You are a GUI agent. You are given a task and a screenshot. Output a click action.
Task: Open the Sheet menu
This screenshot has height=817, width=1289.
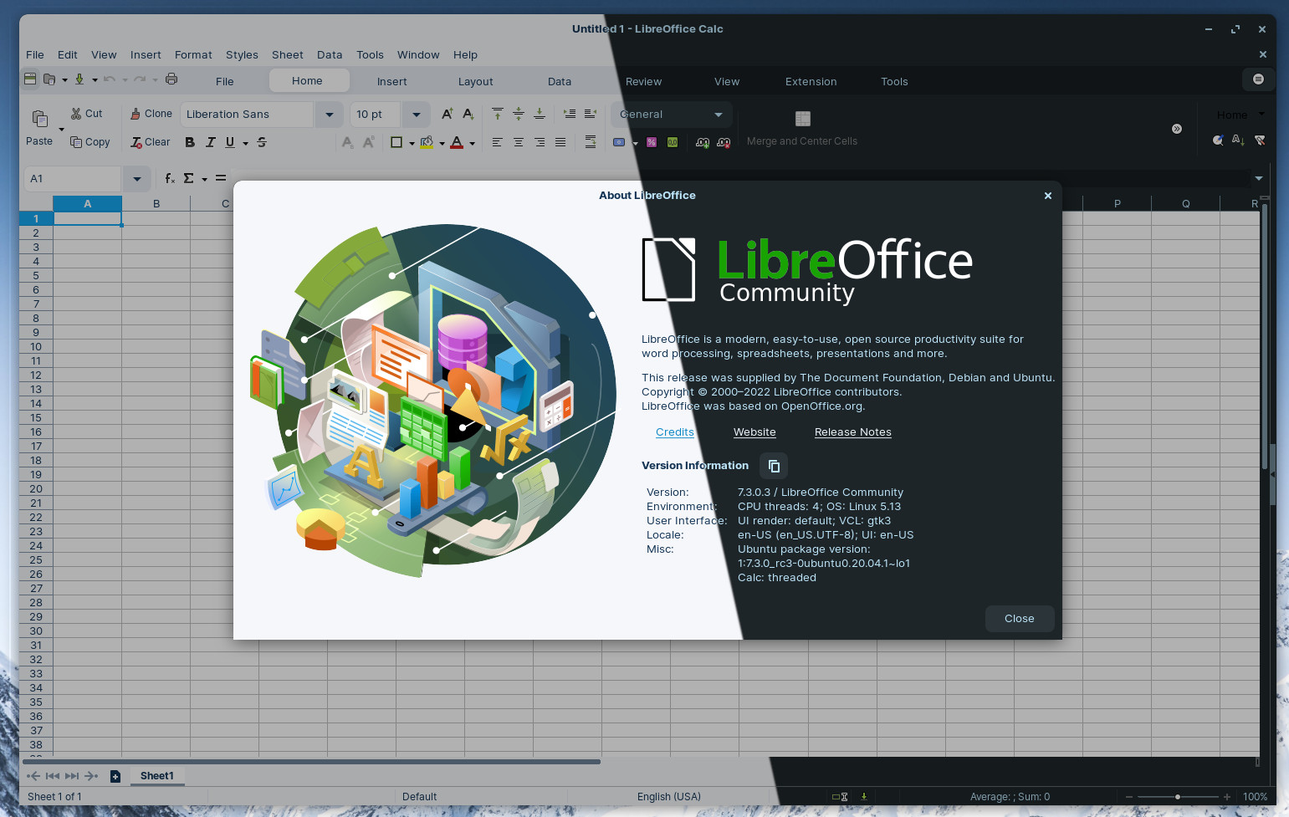288,55
